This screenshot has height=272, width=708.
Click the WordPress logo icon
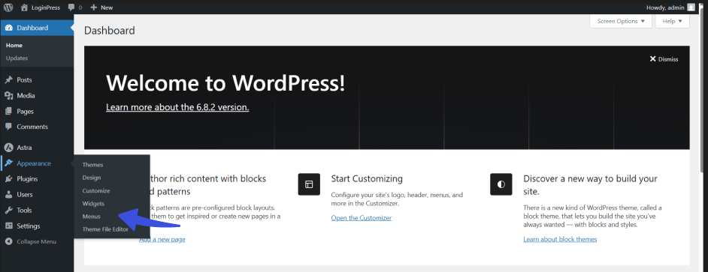[x=8, y=7]
